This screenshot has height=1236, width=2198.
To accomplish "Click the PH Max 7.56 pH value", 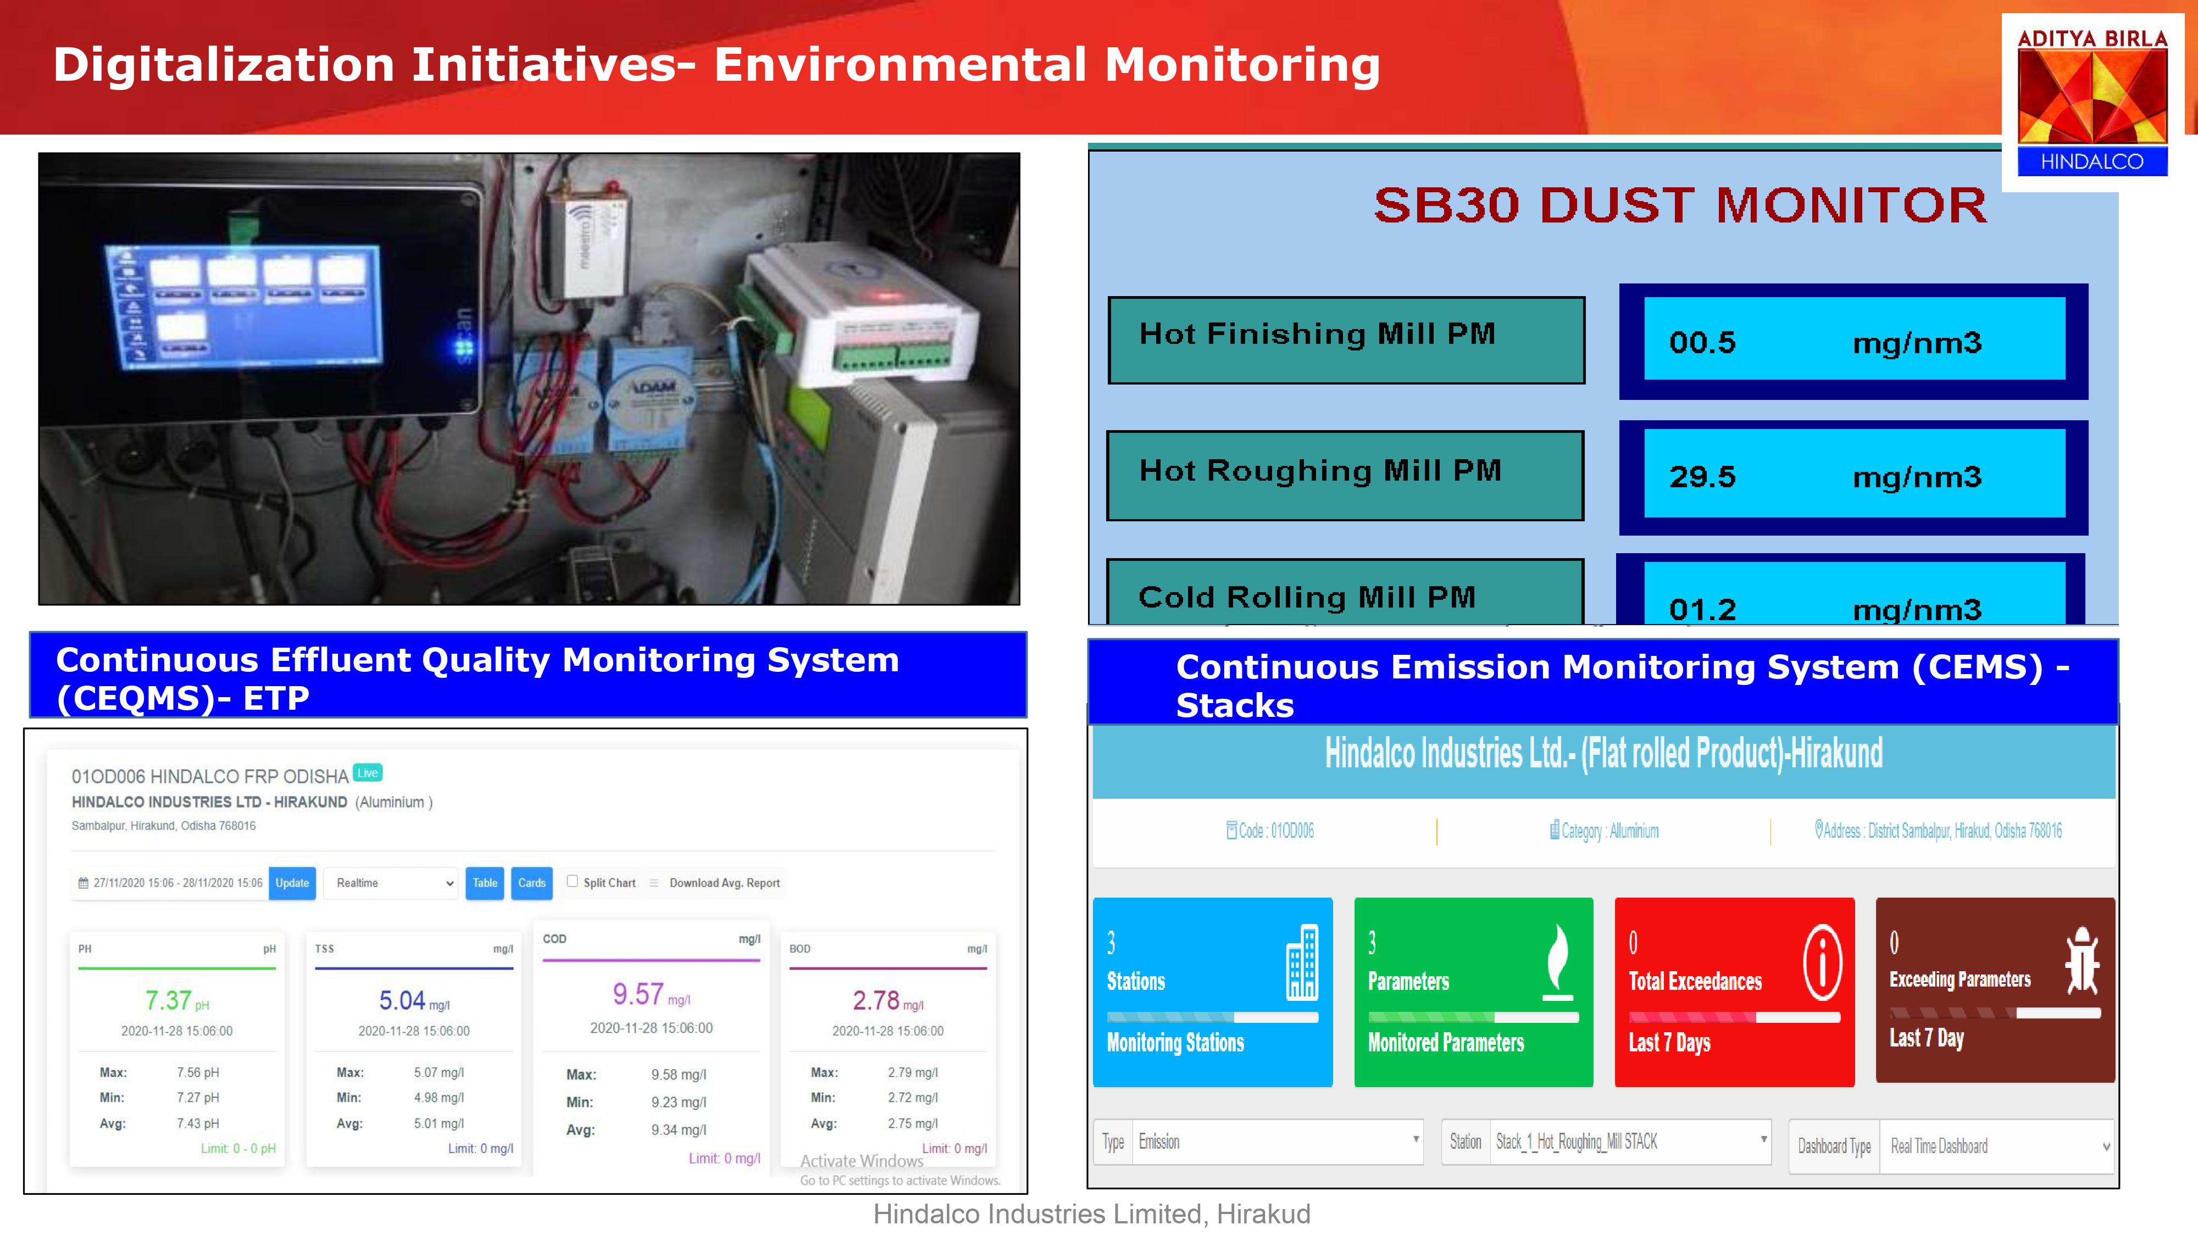I will (x=198, y=1072).
